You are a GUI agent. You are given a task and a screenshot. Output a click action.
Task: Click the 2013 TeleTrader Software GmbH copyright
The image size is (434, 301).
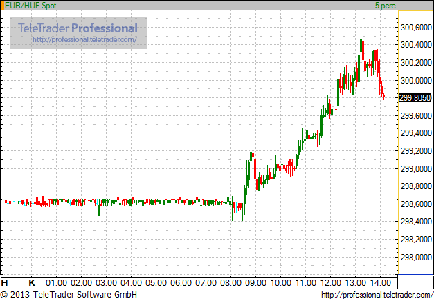coord(69,295)
